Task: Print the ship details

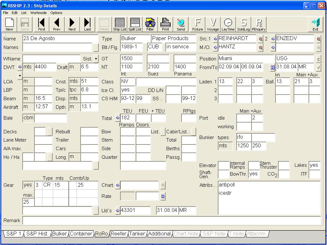Action: [x=165, y=24]
